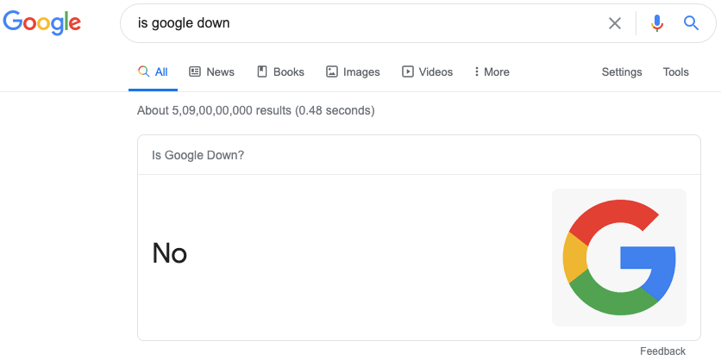Click the 'Is Google Down?' card header
This screenshot has width=721, height=360.
(x=419, y=155)
